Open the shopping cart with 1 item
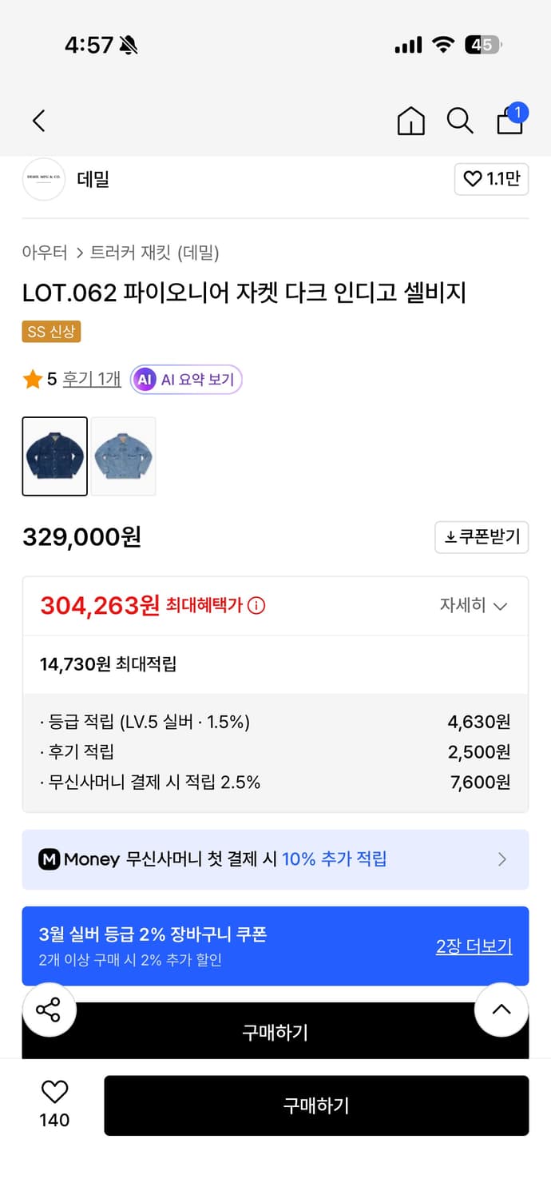Viewport: 551px width, 1199px height. tap(509, 121)
